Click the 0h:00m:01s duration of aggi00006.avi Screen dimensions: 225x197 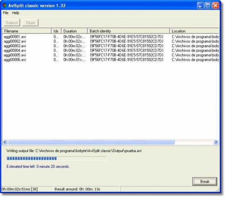(74, 59)
